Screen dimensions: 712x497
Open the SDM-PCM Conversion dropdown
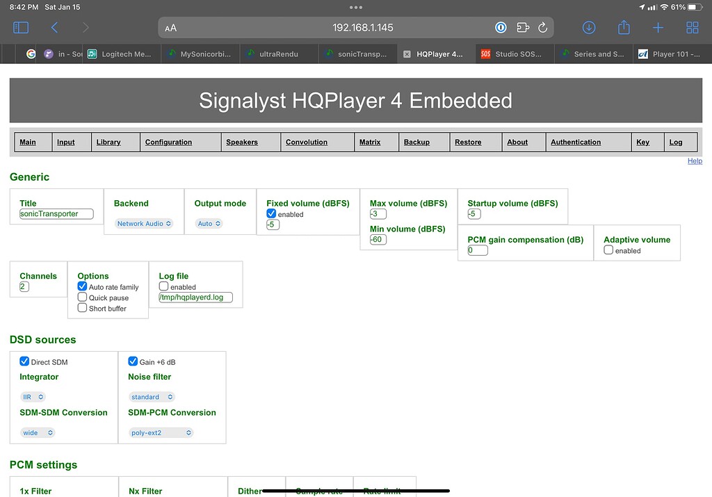pyautogui.click(x=161, y=432)
